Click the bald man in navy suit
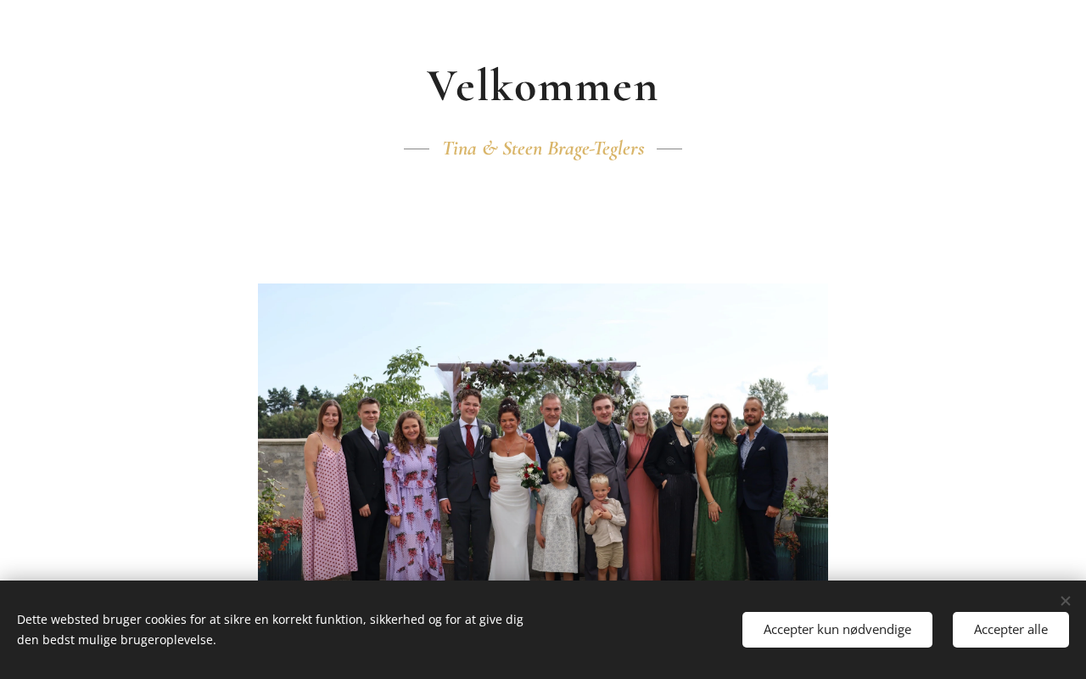Image resolution: width=1086 pixels, height=679 pixels. coord(761,488)
